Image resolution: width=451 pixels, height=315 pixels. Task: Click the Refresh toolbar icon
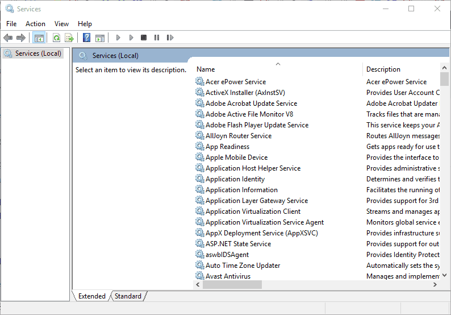pyautogui.click(x=57, y=38)
